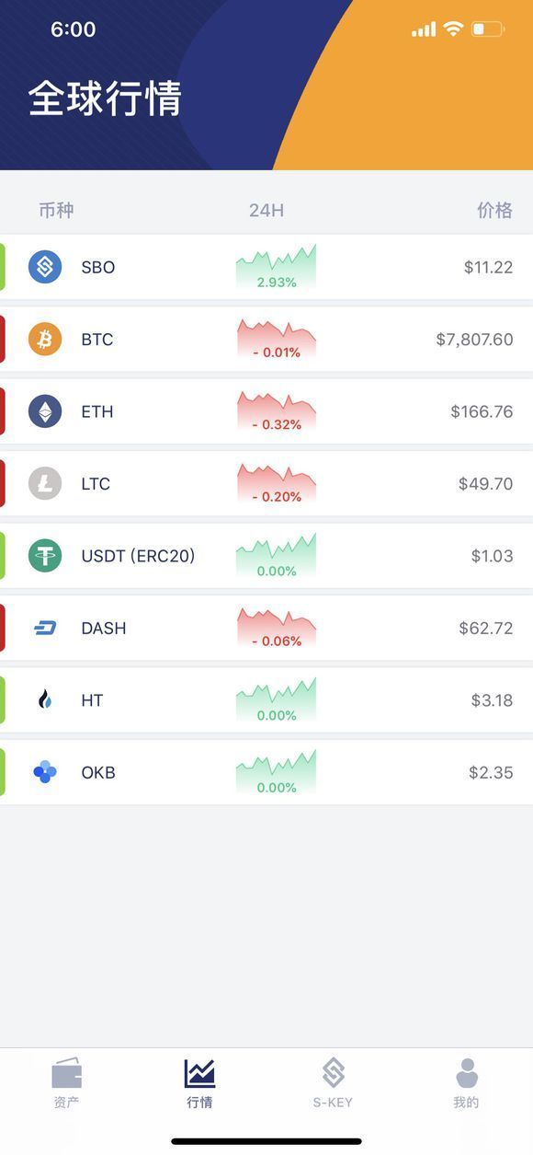Open the S-KEY tab

pyautogui.click(x=333, y=1083)
